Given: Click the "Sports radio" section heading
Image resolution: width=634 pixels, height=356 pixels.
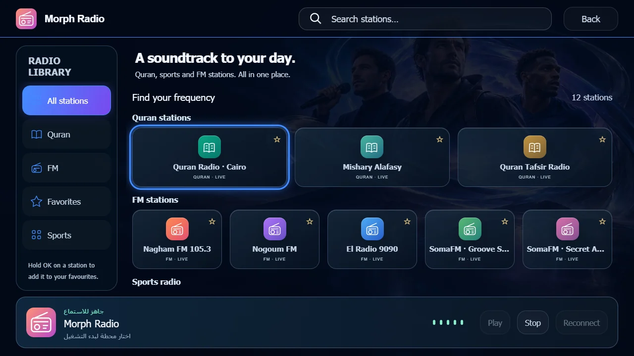Looking at the screenshot, I should (x=157, y=282).
